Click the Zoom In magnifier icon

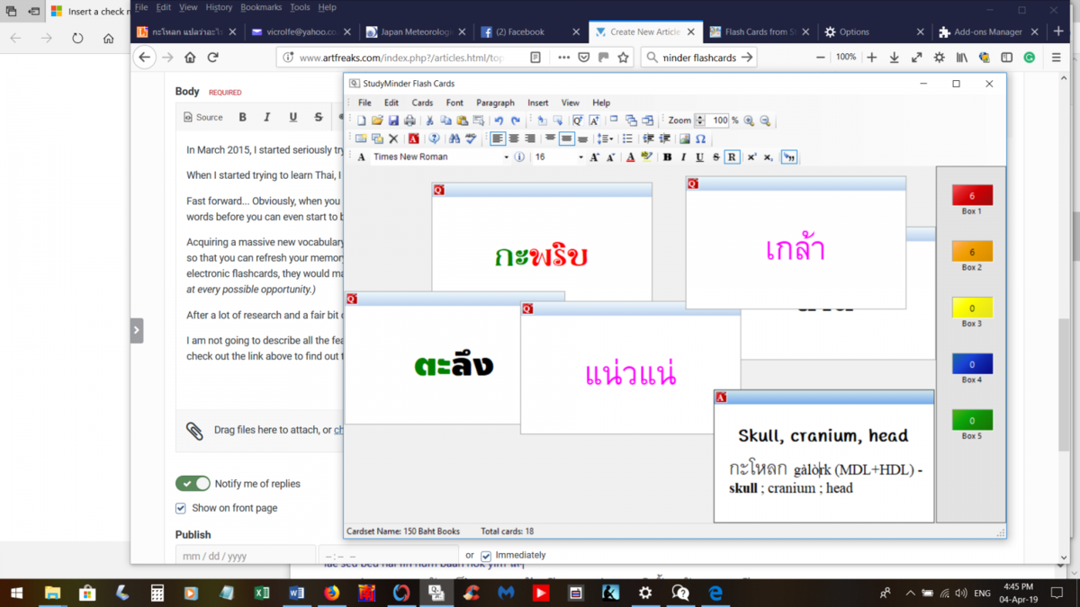[749, 121]
